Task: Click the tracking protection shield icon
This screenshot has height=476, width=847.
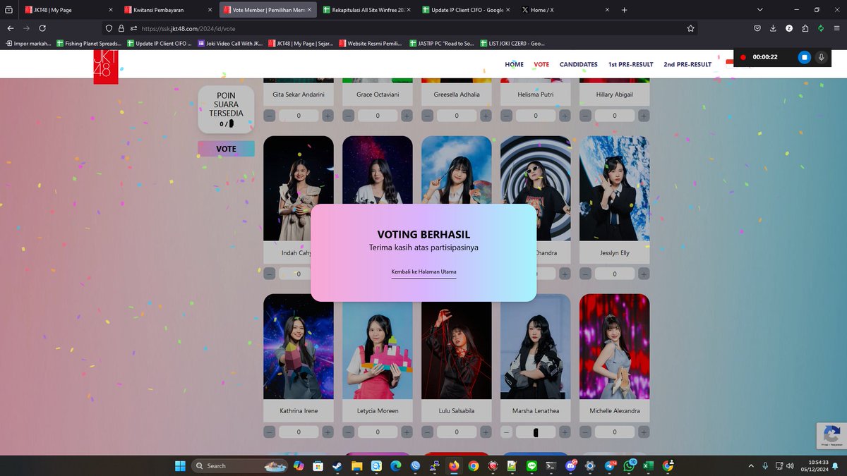Action: coord(109,28)
